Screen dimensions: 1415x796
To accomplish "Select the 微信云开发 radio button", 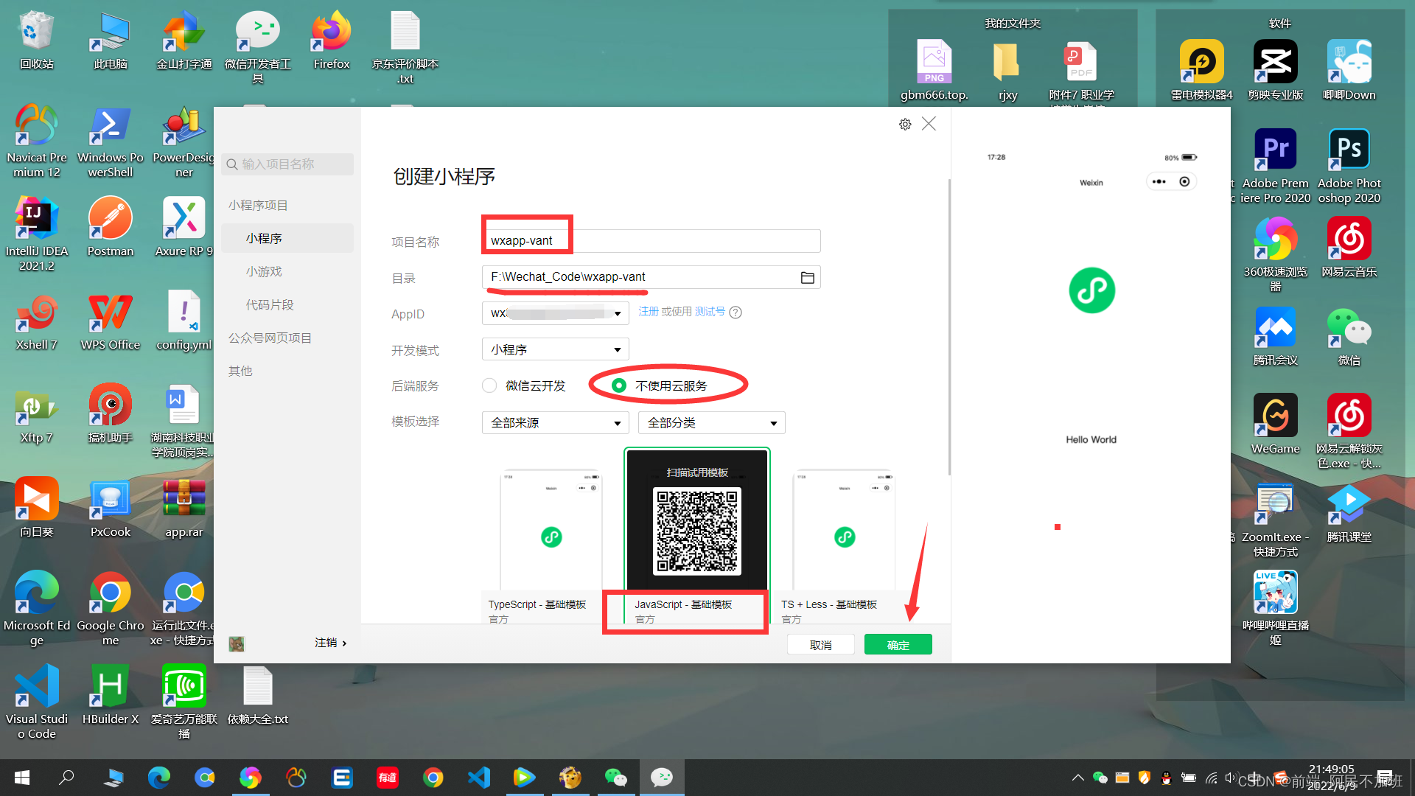I will click(x=489, y=385).
